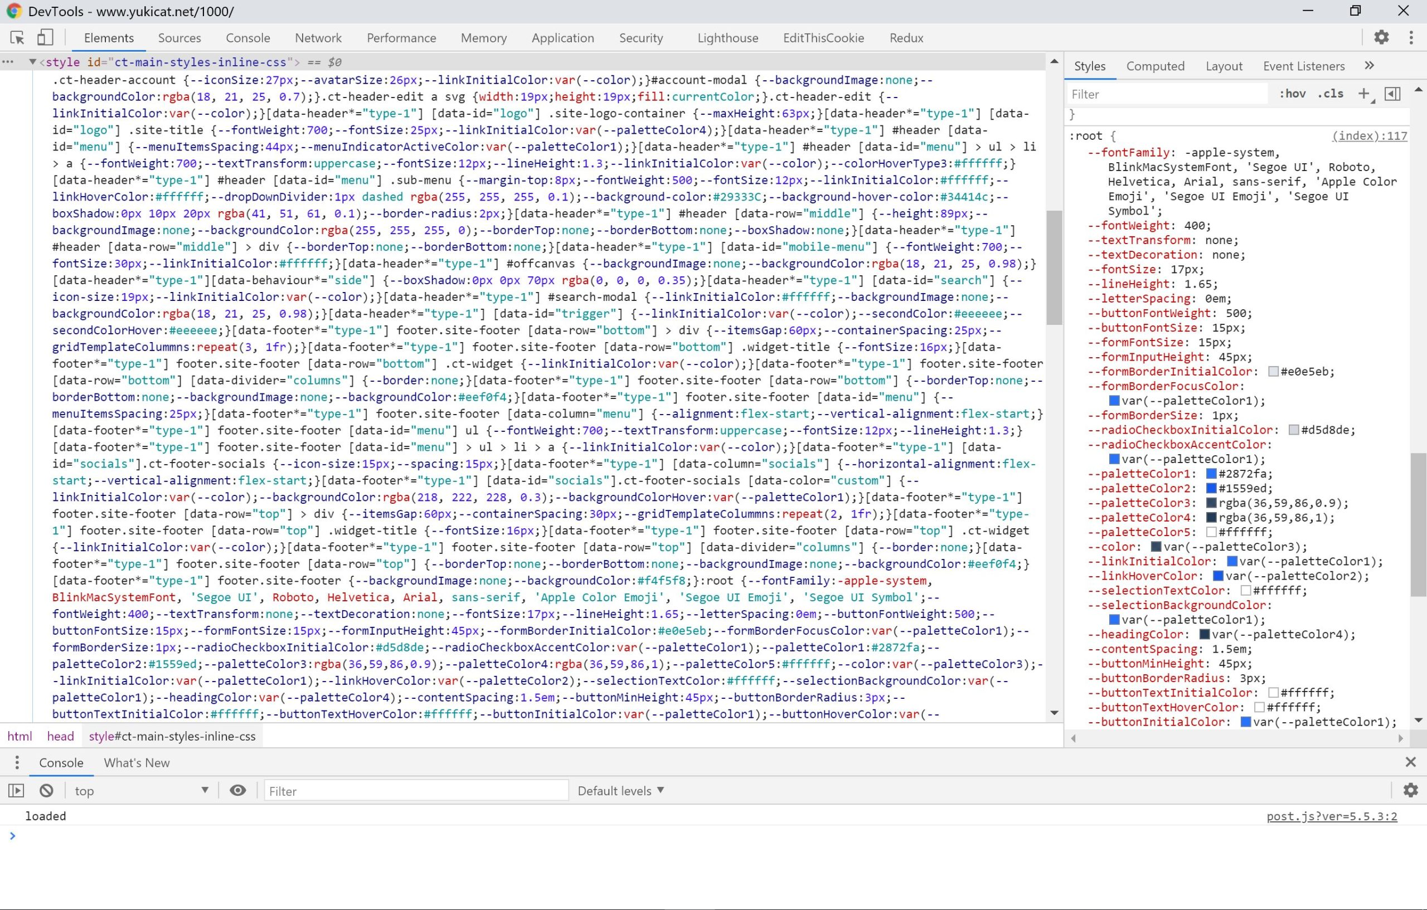
Task: Open the Memory panel
Action: 484,38
